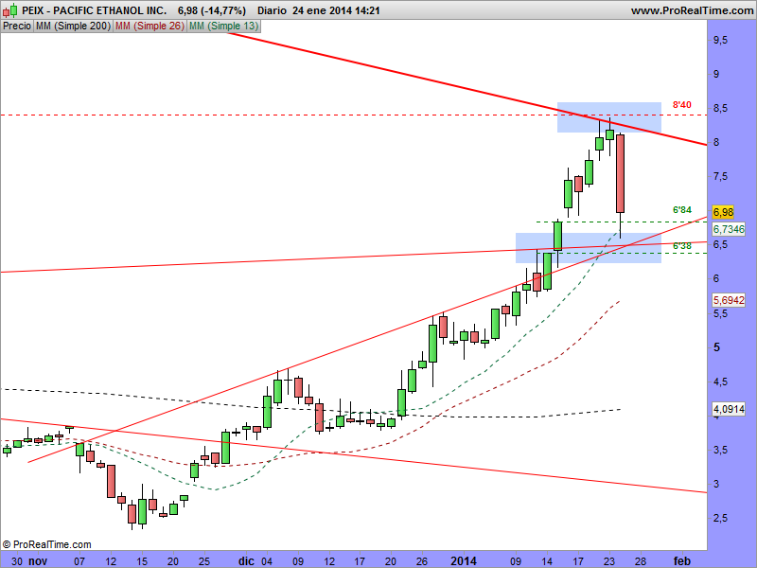Image resolution: width=757 pixels, height=568 pixels.
Task: Click the PEIX - PACIFIC ETHANOL INC. title
Action: tap(95, 10)
